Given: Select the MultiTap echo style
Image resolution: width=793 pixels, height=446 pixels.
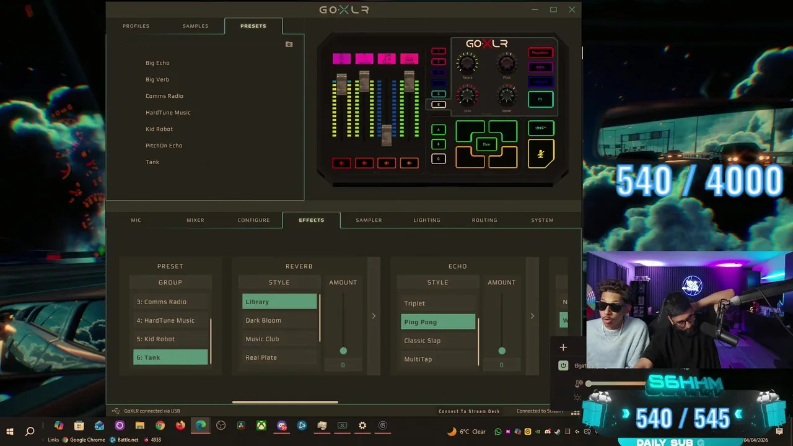Looking at the screenshot, I should coord(438,359).
